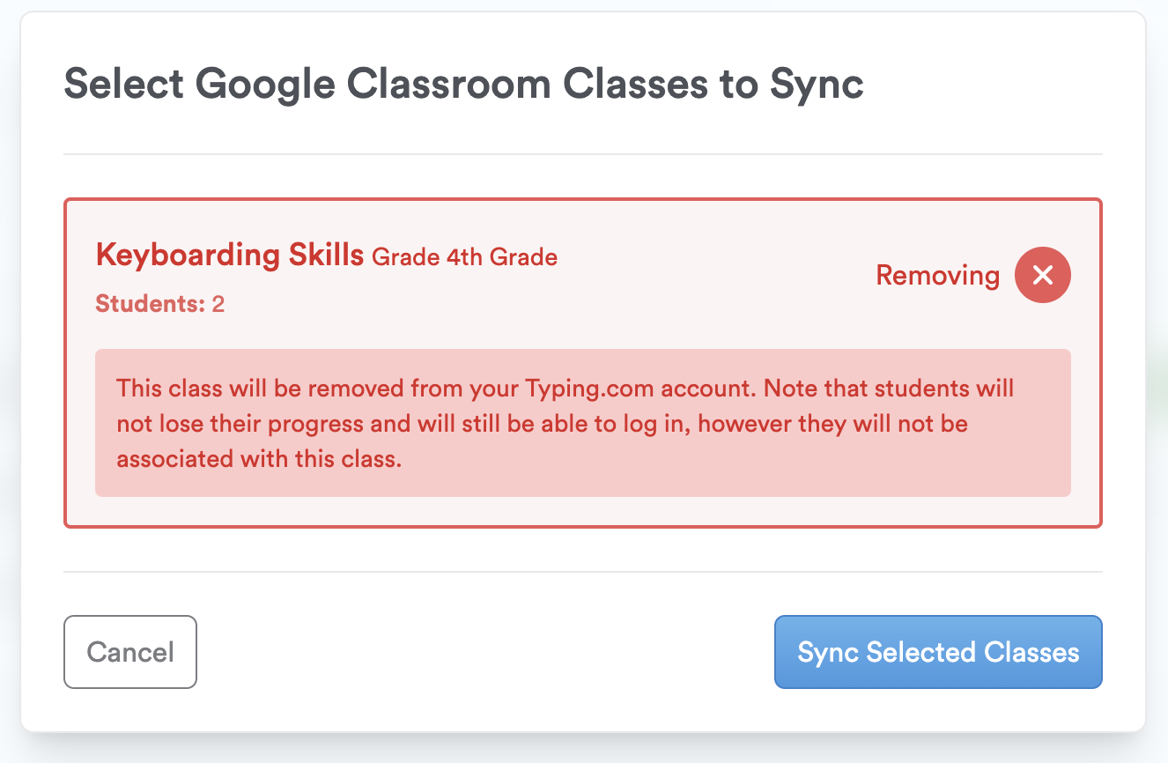Click the word Keyboarding in class name
Viewport: 1168px width, 763px height.
point(187,256)
